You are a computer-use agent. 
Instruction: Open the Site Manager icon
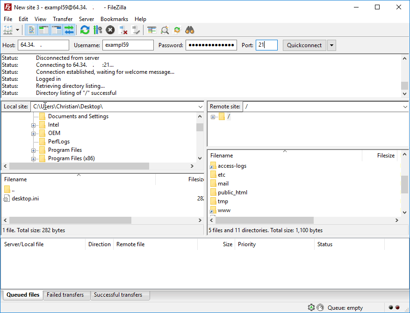click(8, 30)
